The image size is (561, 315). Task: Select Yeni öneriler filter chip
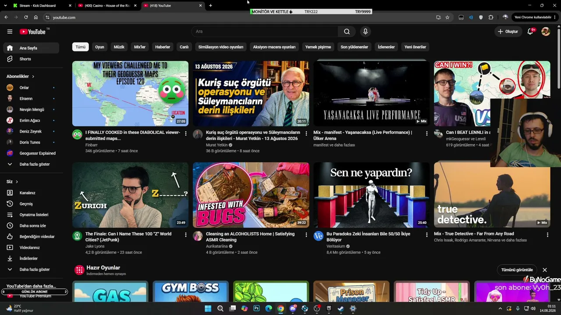415,47
